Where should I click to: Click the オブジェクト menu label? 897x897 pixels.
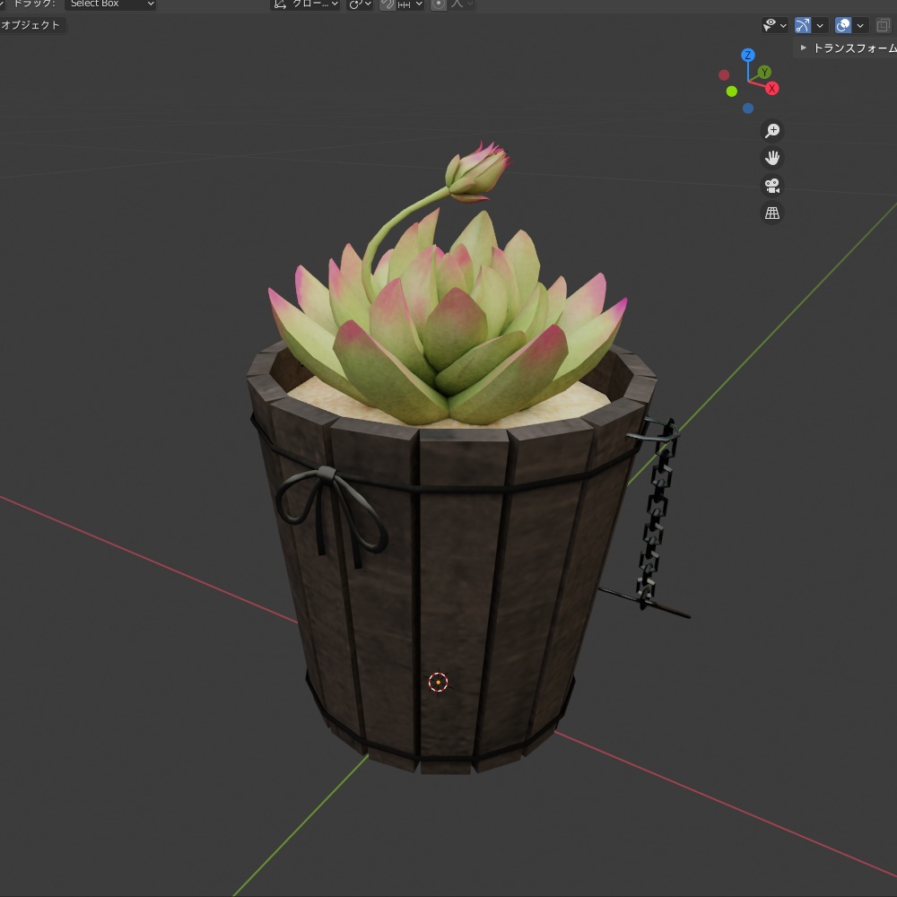pyautogui.click(x=30, y=24)
